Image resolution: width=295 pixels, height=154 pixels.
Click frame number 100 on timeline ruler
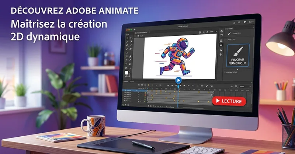point(236,90)
